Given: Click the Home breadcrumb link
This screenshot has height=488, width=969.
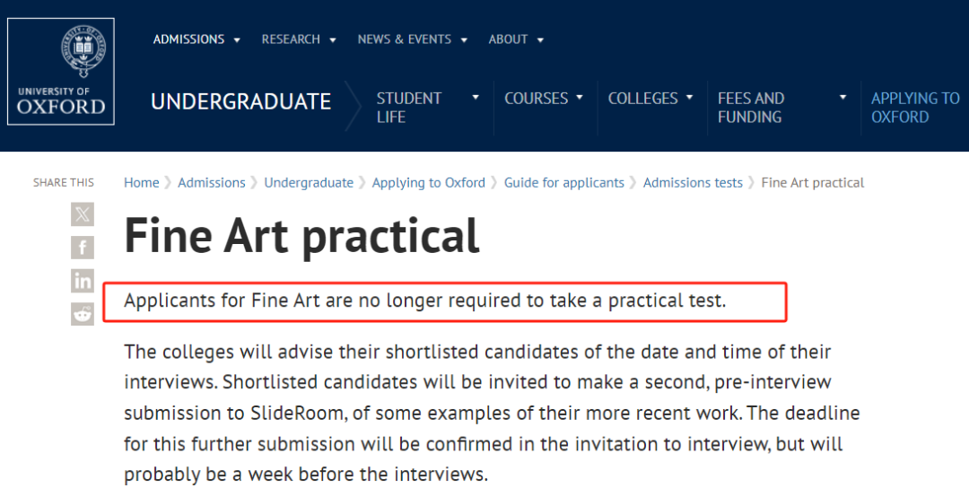Looking at the screenshot, I should 141,183.
